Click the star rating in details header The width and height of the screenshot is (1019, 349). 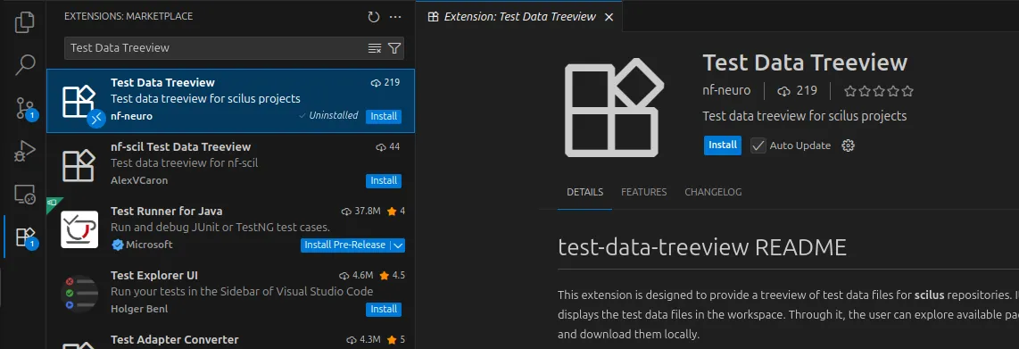click(x=879, y=91)
